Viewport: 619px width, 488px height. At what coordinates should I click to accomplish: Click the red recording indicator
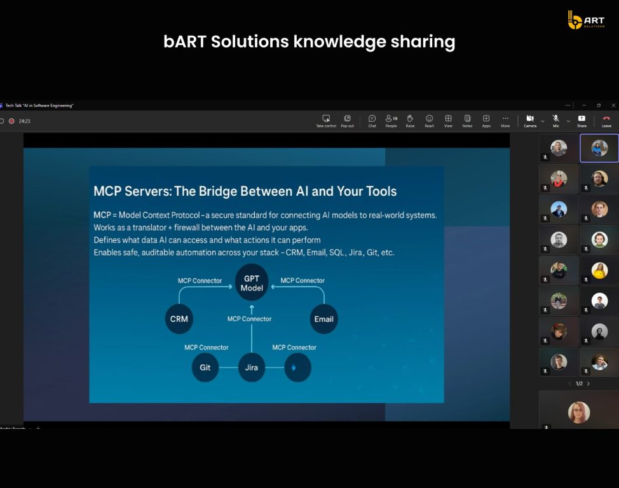(11, 121)
